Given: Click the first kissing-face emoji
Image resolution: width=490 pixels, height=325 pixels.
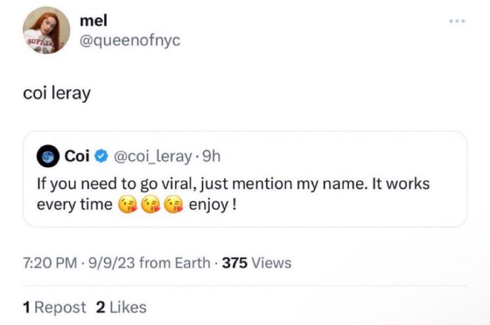Looking at the screenshot, I should [127, 205].
